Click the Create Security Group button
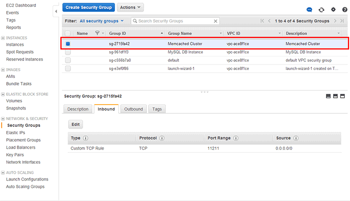This screenshot has width=350, height=201. (88, 7)
